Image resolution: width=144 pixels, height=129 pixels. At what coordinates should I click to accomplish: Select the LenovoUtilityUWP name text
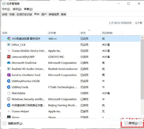[23, 57]
